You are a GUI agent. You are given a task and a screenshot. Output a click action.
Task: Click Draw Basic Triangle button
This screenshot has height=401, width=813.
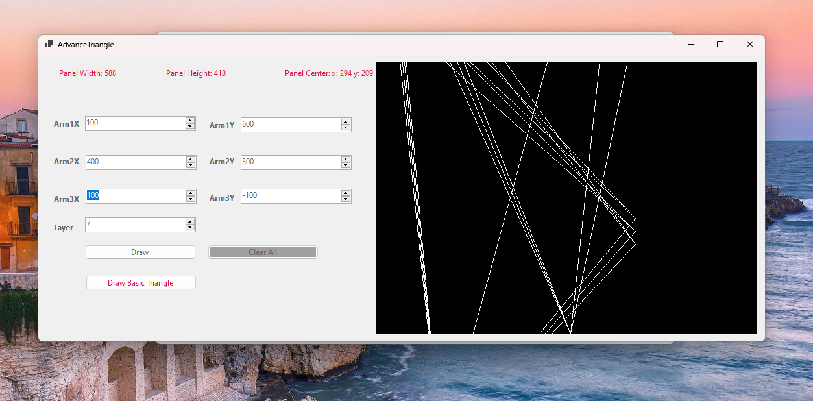coord(141,283)
